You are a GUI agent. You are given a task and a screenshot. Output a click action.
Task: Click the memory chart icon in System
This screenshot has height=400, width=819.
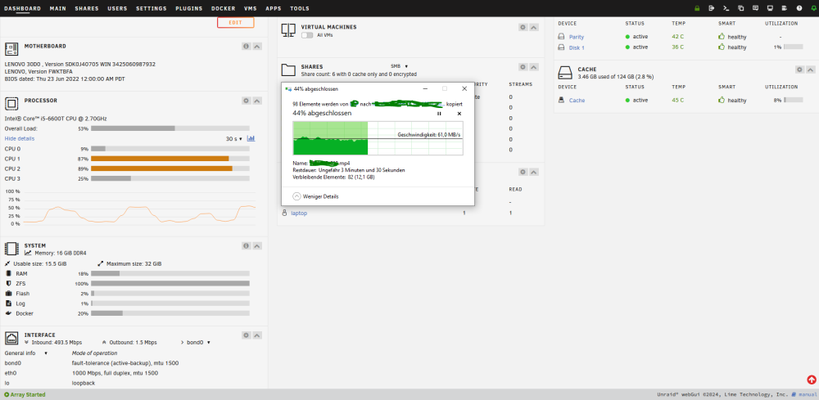point(28,253)
